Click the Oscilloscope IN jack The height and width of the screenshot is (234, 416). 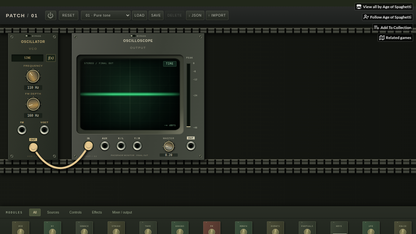(88, 146)
